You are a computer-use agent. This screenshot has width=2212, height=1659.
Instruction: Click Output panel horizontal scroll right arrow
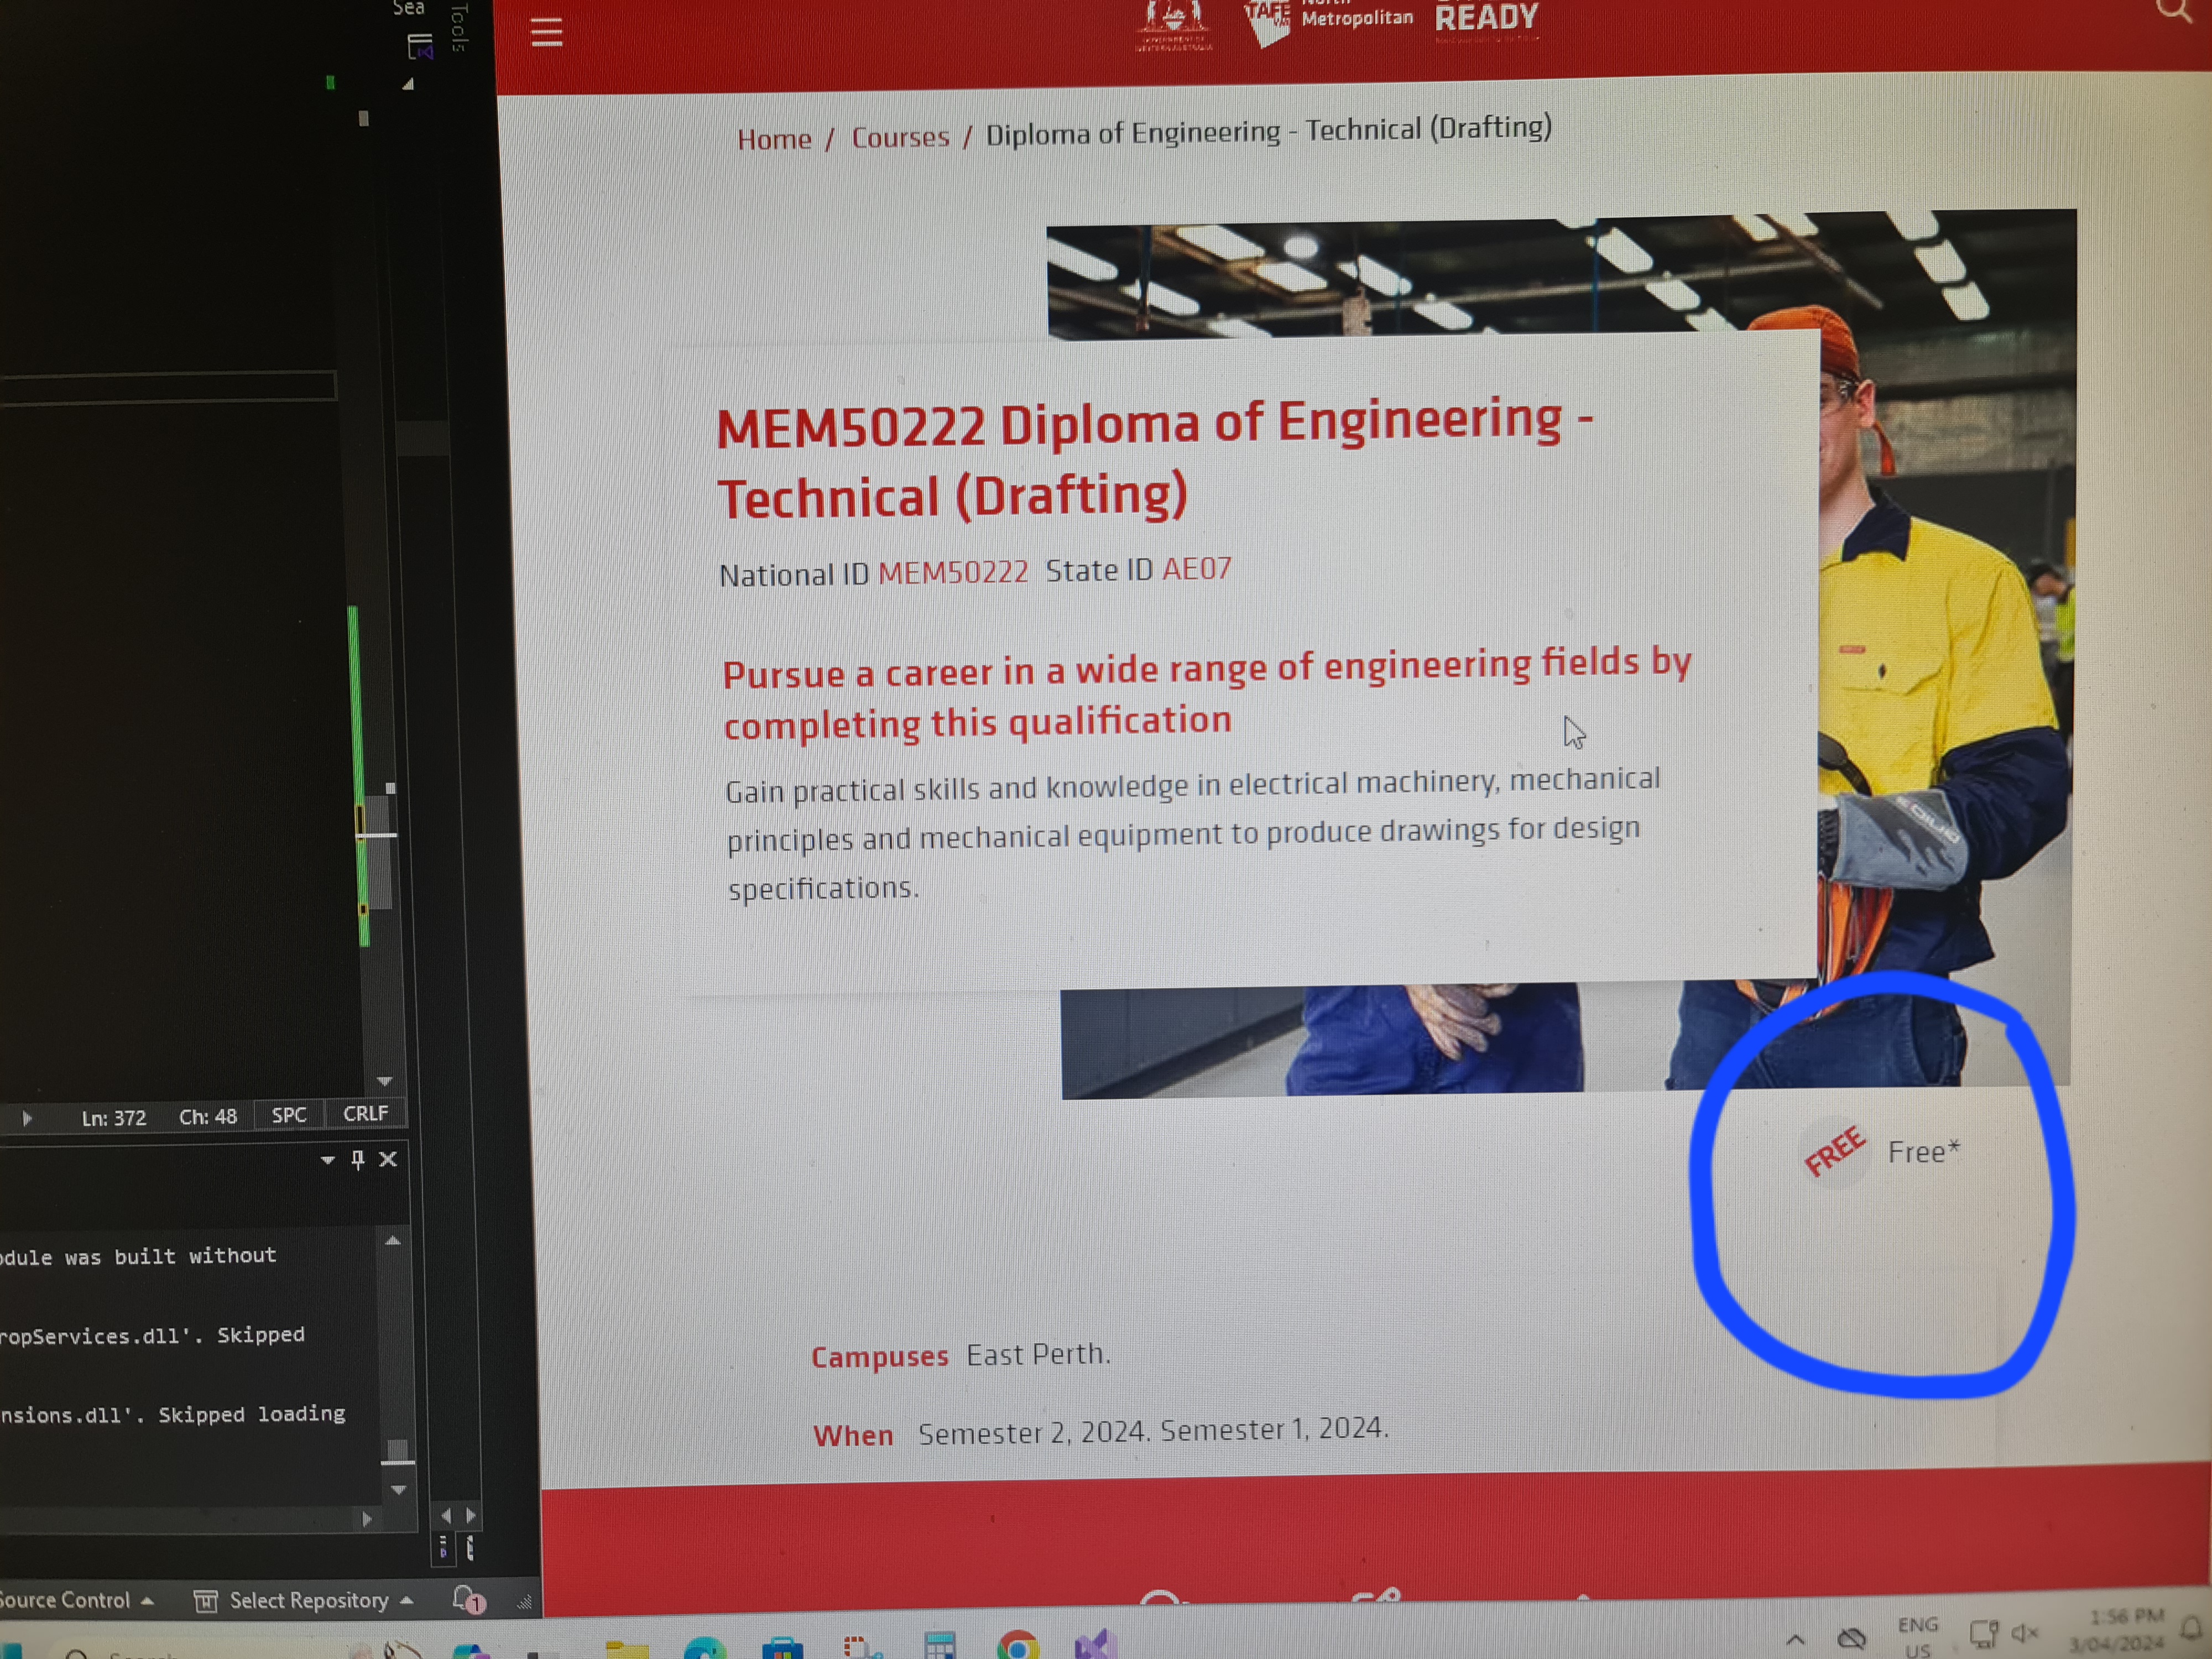(x=367, y=1519)
